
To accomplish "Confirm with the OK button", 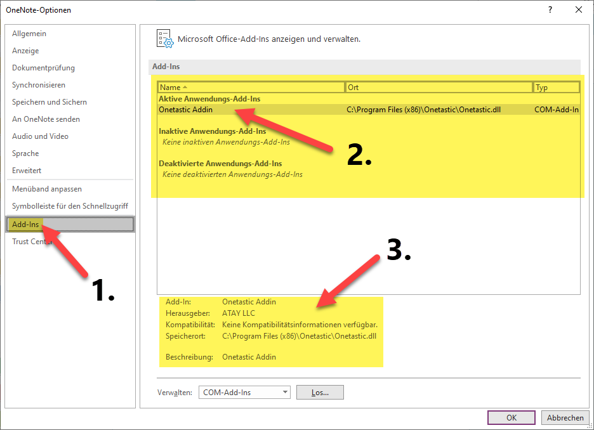I will (511, 417).
